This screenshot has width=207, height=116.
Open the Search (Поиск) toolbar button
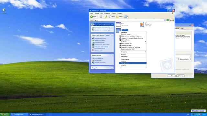tap(112, 17)
